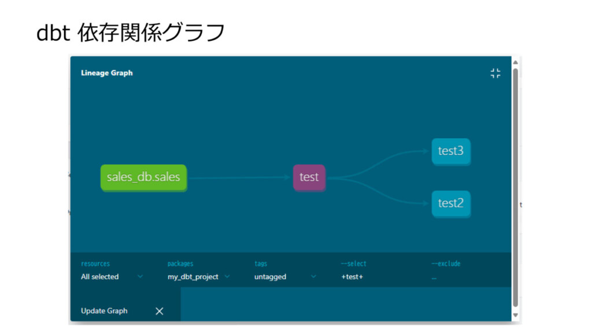
Task: Expand the packages dropdown showing my_dbt_project
Action: tap(199, 277)
